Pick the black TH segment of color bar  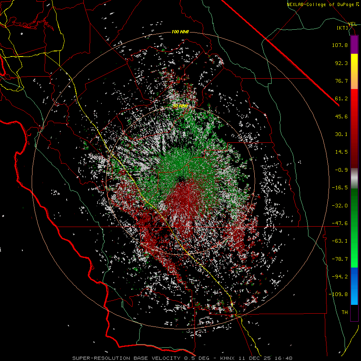(x=354, y=313)
